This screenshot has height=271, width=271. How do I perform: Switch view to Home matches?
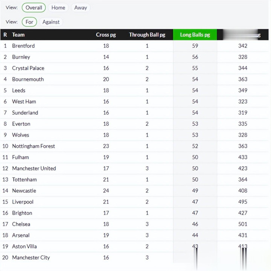tap(58, 8)
